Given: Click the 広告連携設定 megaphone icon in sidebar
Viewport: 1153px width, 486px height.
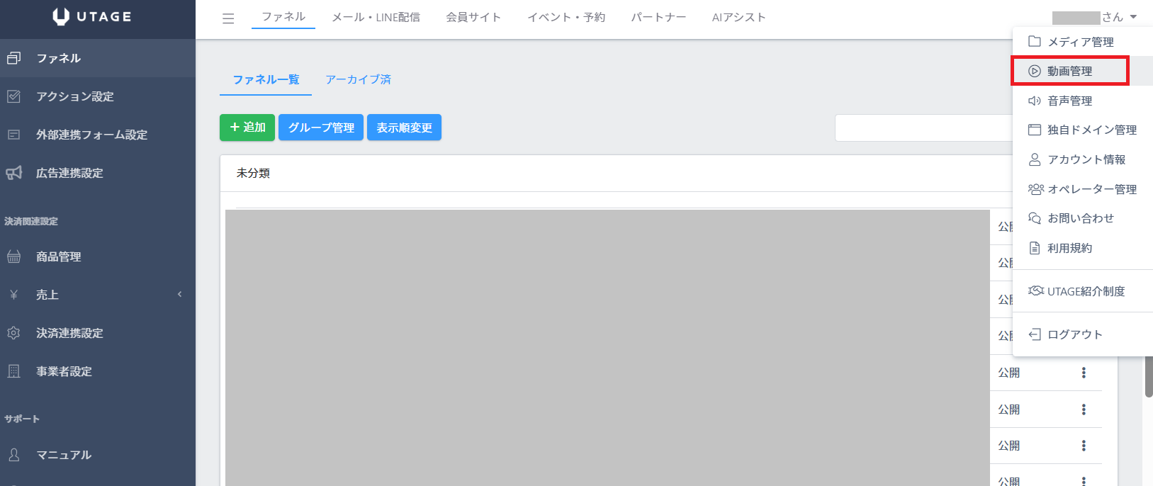Looking at the screenshot, I should (x=13, y=173).
